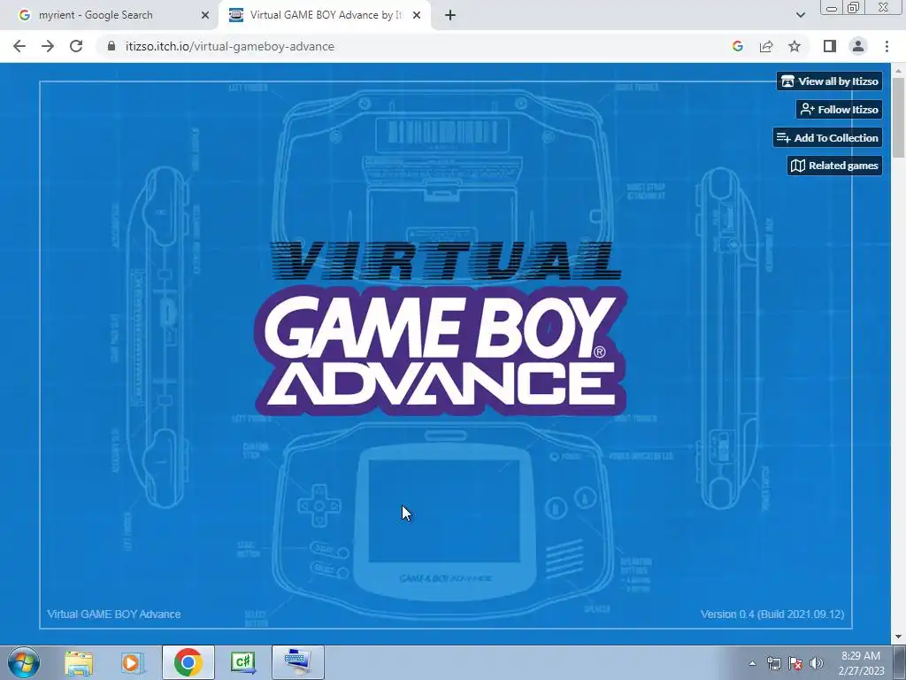
Task: Click Add To Collection button
Action: click(827, 137)
